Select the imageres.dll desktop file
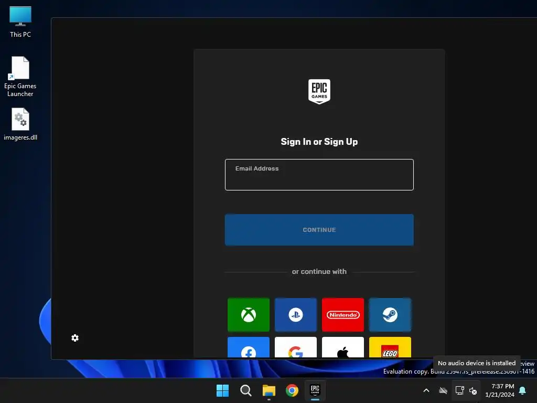 (20, 124)
